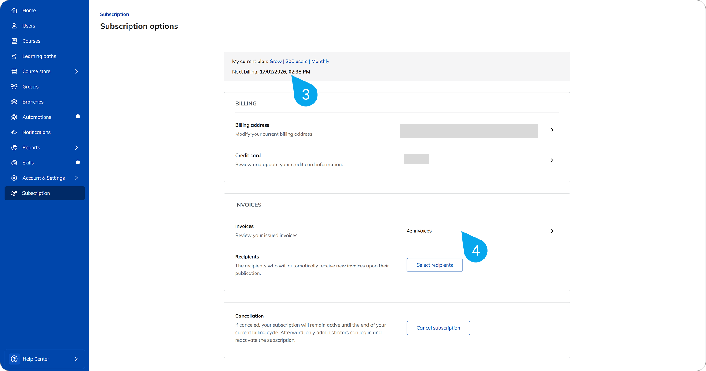Expand the Reports submenu chevron
Image resolution: width=706 pixels, height=371 pixels.
click(x=76, y=147)
